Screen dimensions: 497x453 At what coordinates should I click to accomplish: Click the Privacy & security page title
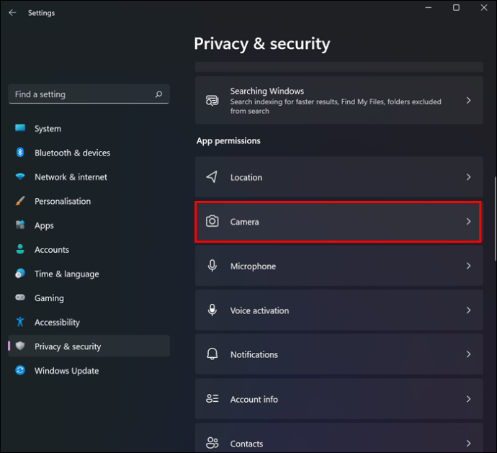tap(261, 44)
